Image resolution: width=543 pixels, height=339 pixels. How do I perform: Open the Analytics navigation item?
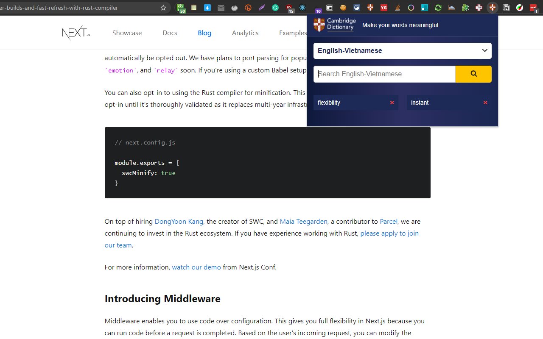click(x=245, y=33)
